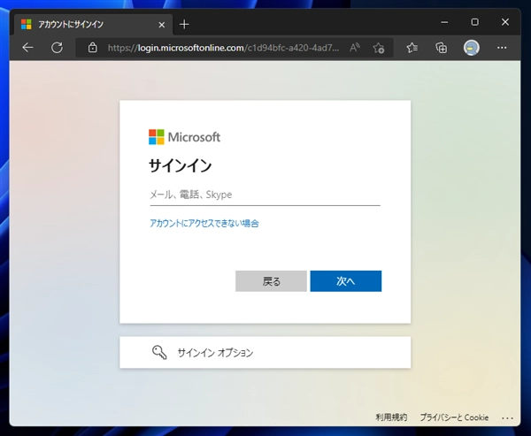Close the アカウントにサインイン tab
The width and height of the screenshot is (531, 436).
tap(162, 25)
